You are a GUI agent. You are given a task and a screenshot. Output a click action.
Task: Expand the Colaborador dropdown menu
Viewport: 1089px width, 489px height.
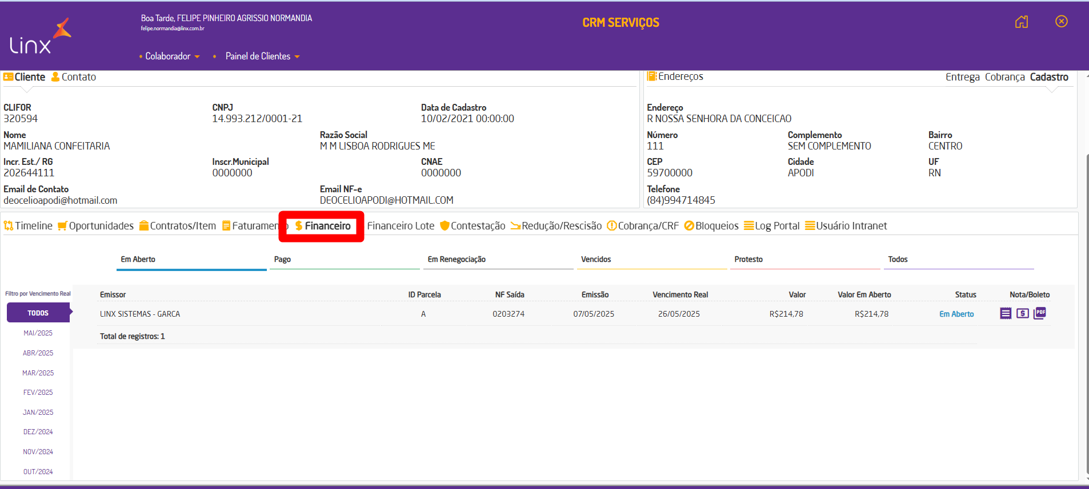(x=171, y=56)
